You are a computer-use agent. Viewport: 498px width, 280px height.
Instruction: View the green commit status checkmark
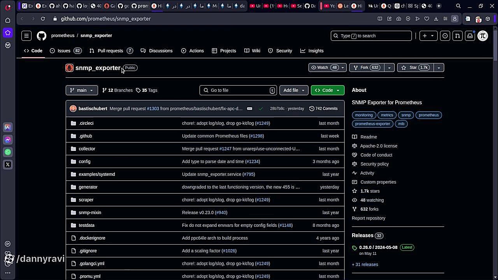[261, 108]
